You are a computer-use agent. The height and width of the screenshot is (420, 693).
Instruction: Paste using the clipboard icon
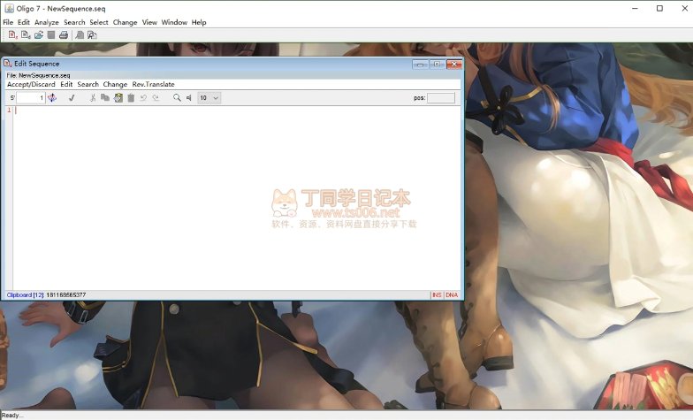tap(118, 97)
